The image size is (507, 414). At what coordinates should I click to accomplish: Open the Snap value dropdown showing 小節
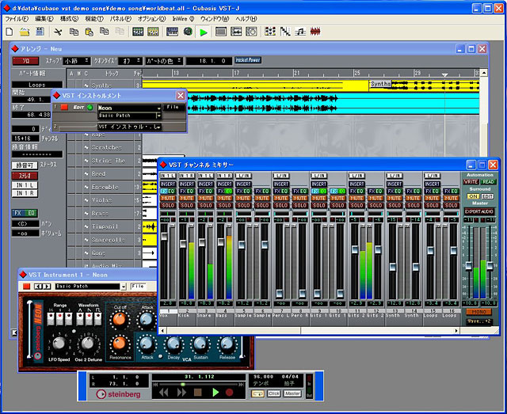(77, 61)
